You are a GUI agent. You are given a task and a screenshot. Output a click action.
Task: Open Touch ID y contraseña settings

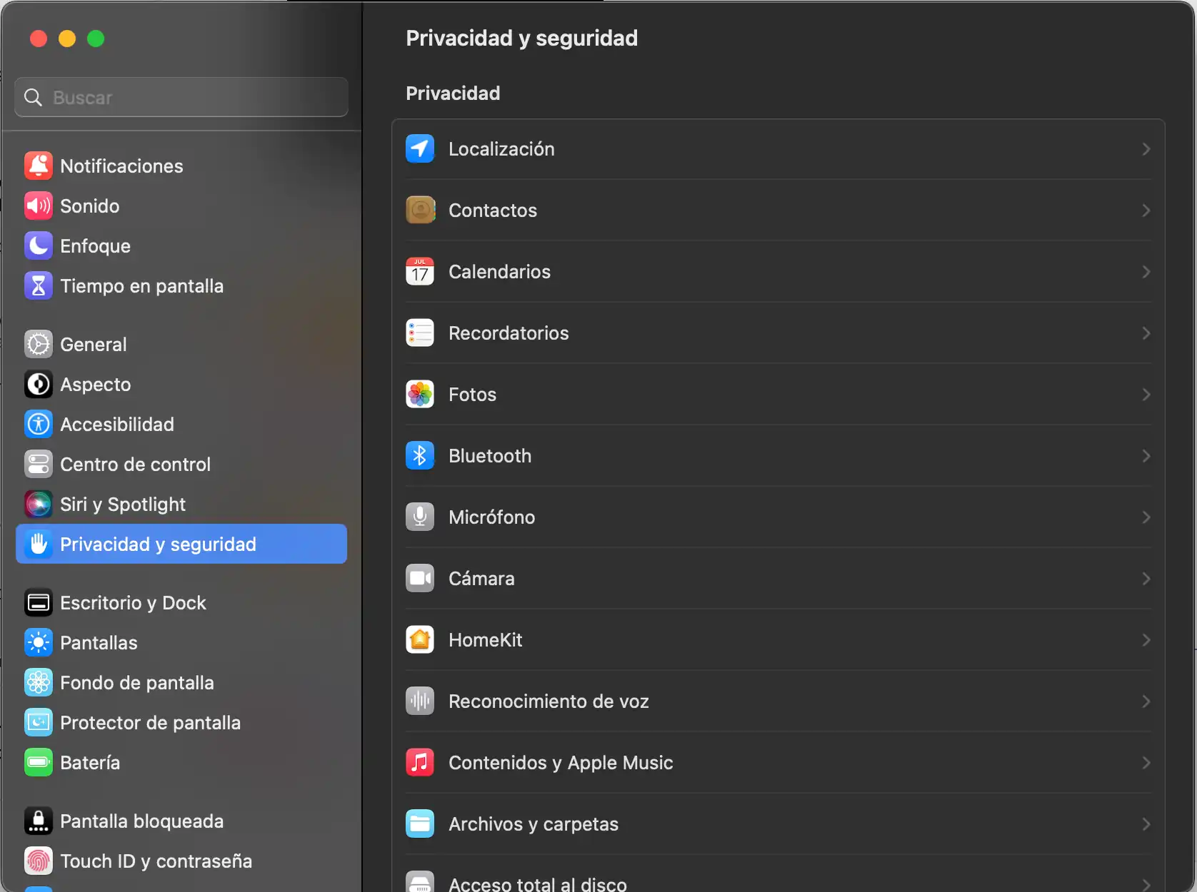(x=156, y=861)
